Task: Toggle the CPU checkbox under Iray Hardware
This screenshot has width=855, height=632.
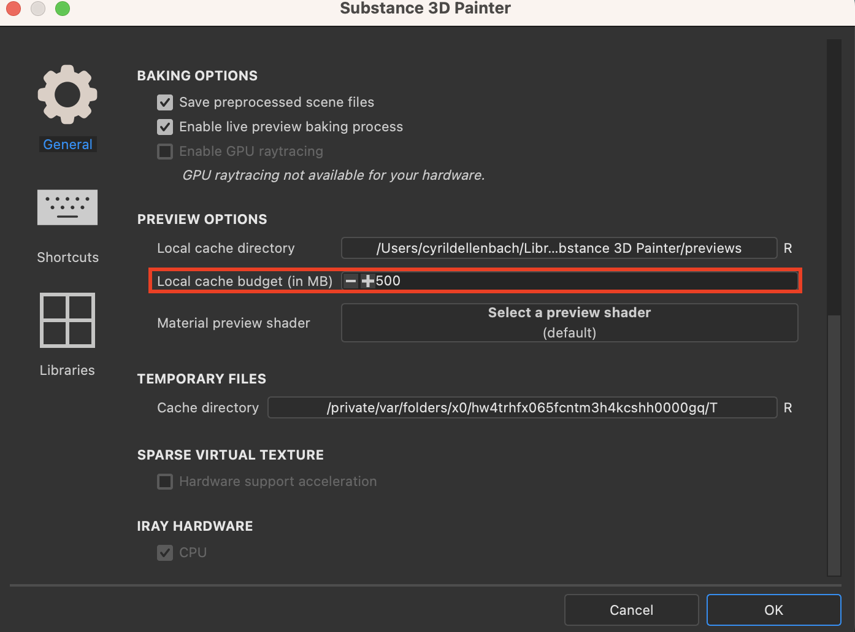Action: point(164,552)
